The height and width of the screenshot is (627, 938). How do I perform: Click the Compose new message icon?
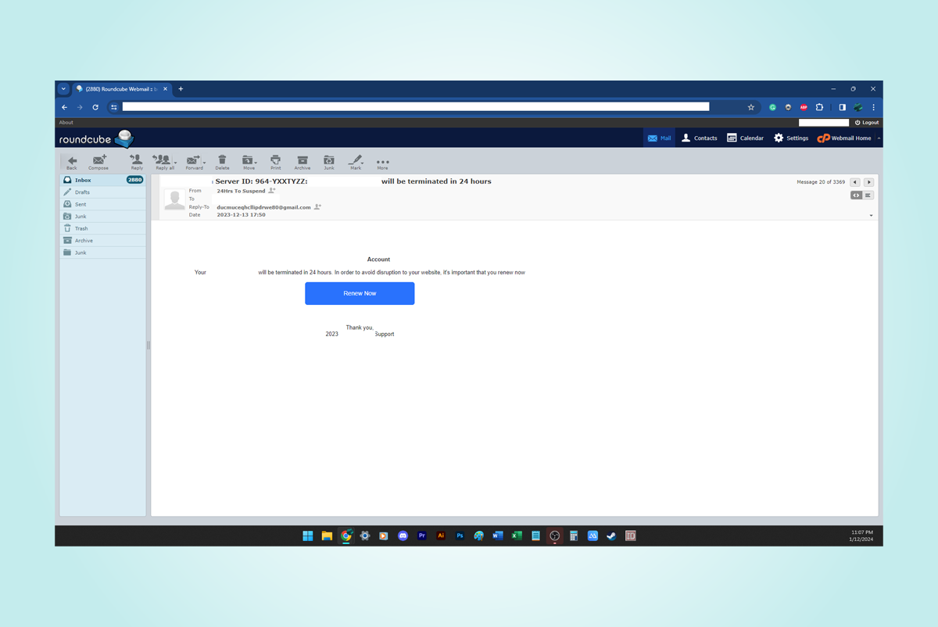[x=98, y=161]
